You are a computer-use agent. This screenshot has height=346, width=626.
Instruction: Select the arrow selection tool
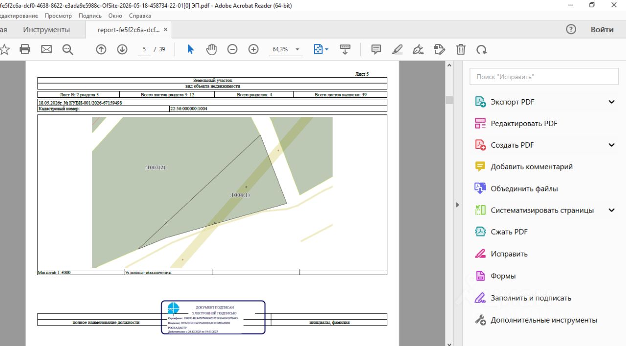(191, 49)
